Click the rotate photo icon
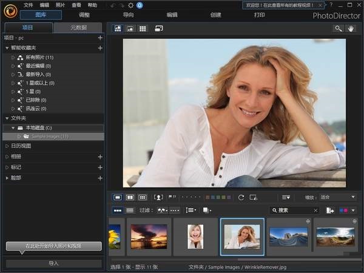 tap(241, 198)
